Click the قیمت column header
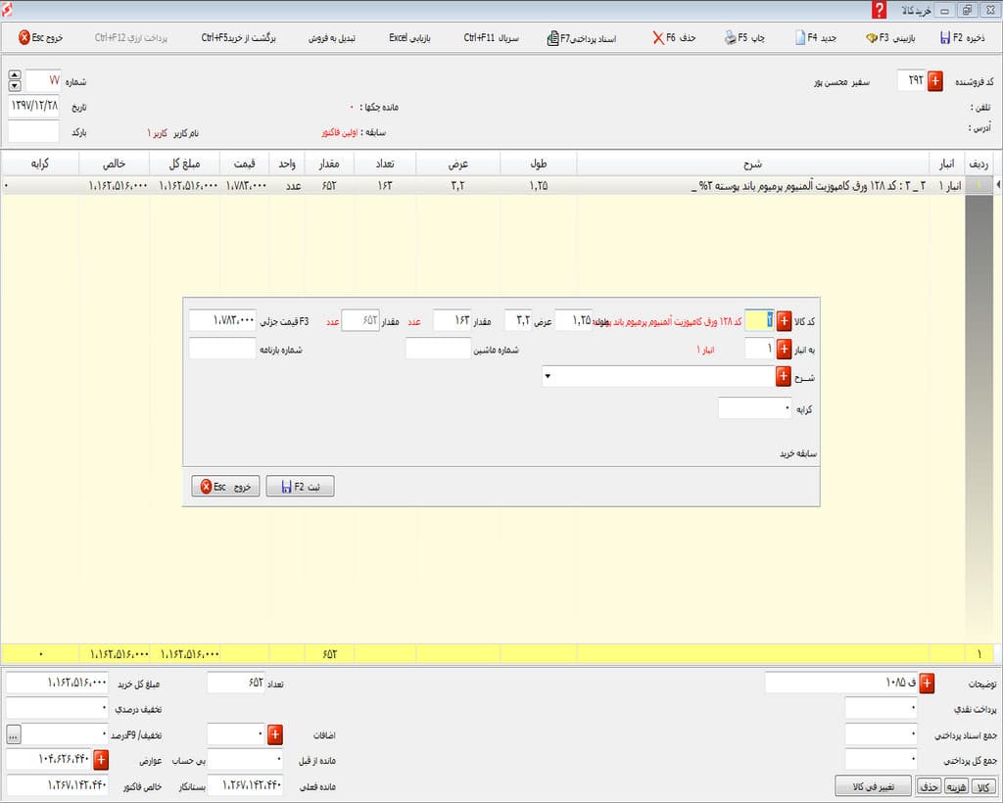1003x803 pixels. [244, 165]
